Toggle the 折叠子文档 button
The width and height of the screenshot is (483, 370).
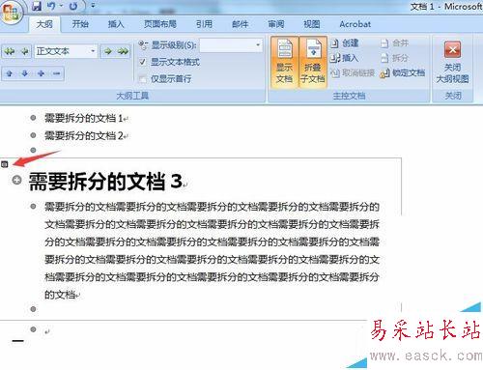click(313, 63)
